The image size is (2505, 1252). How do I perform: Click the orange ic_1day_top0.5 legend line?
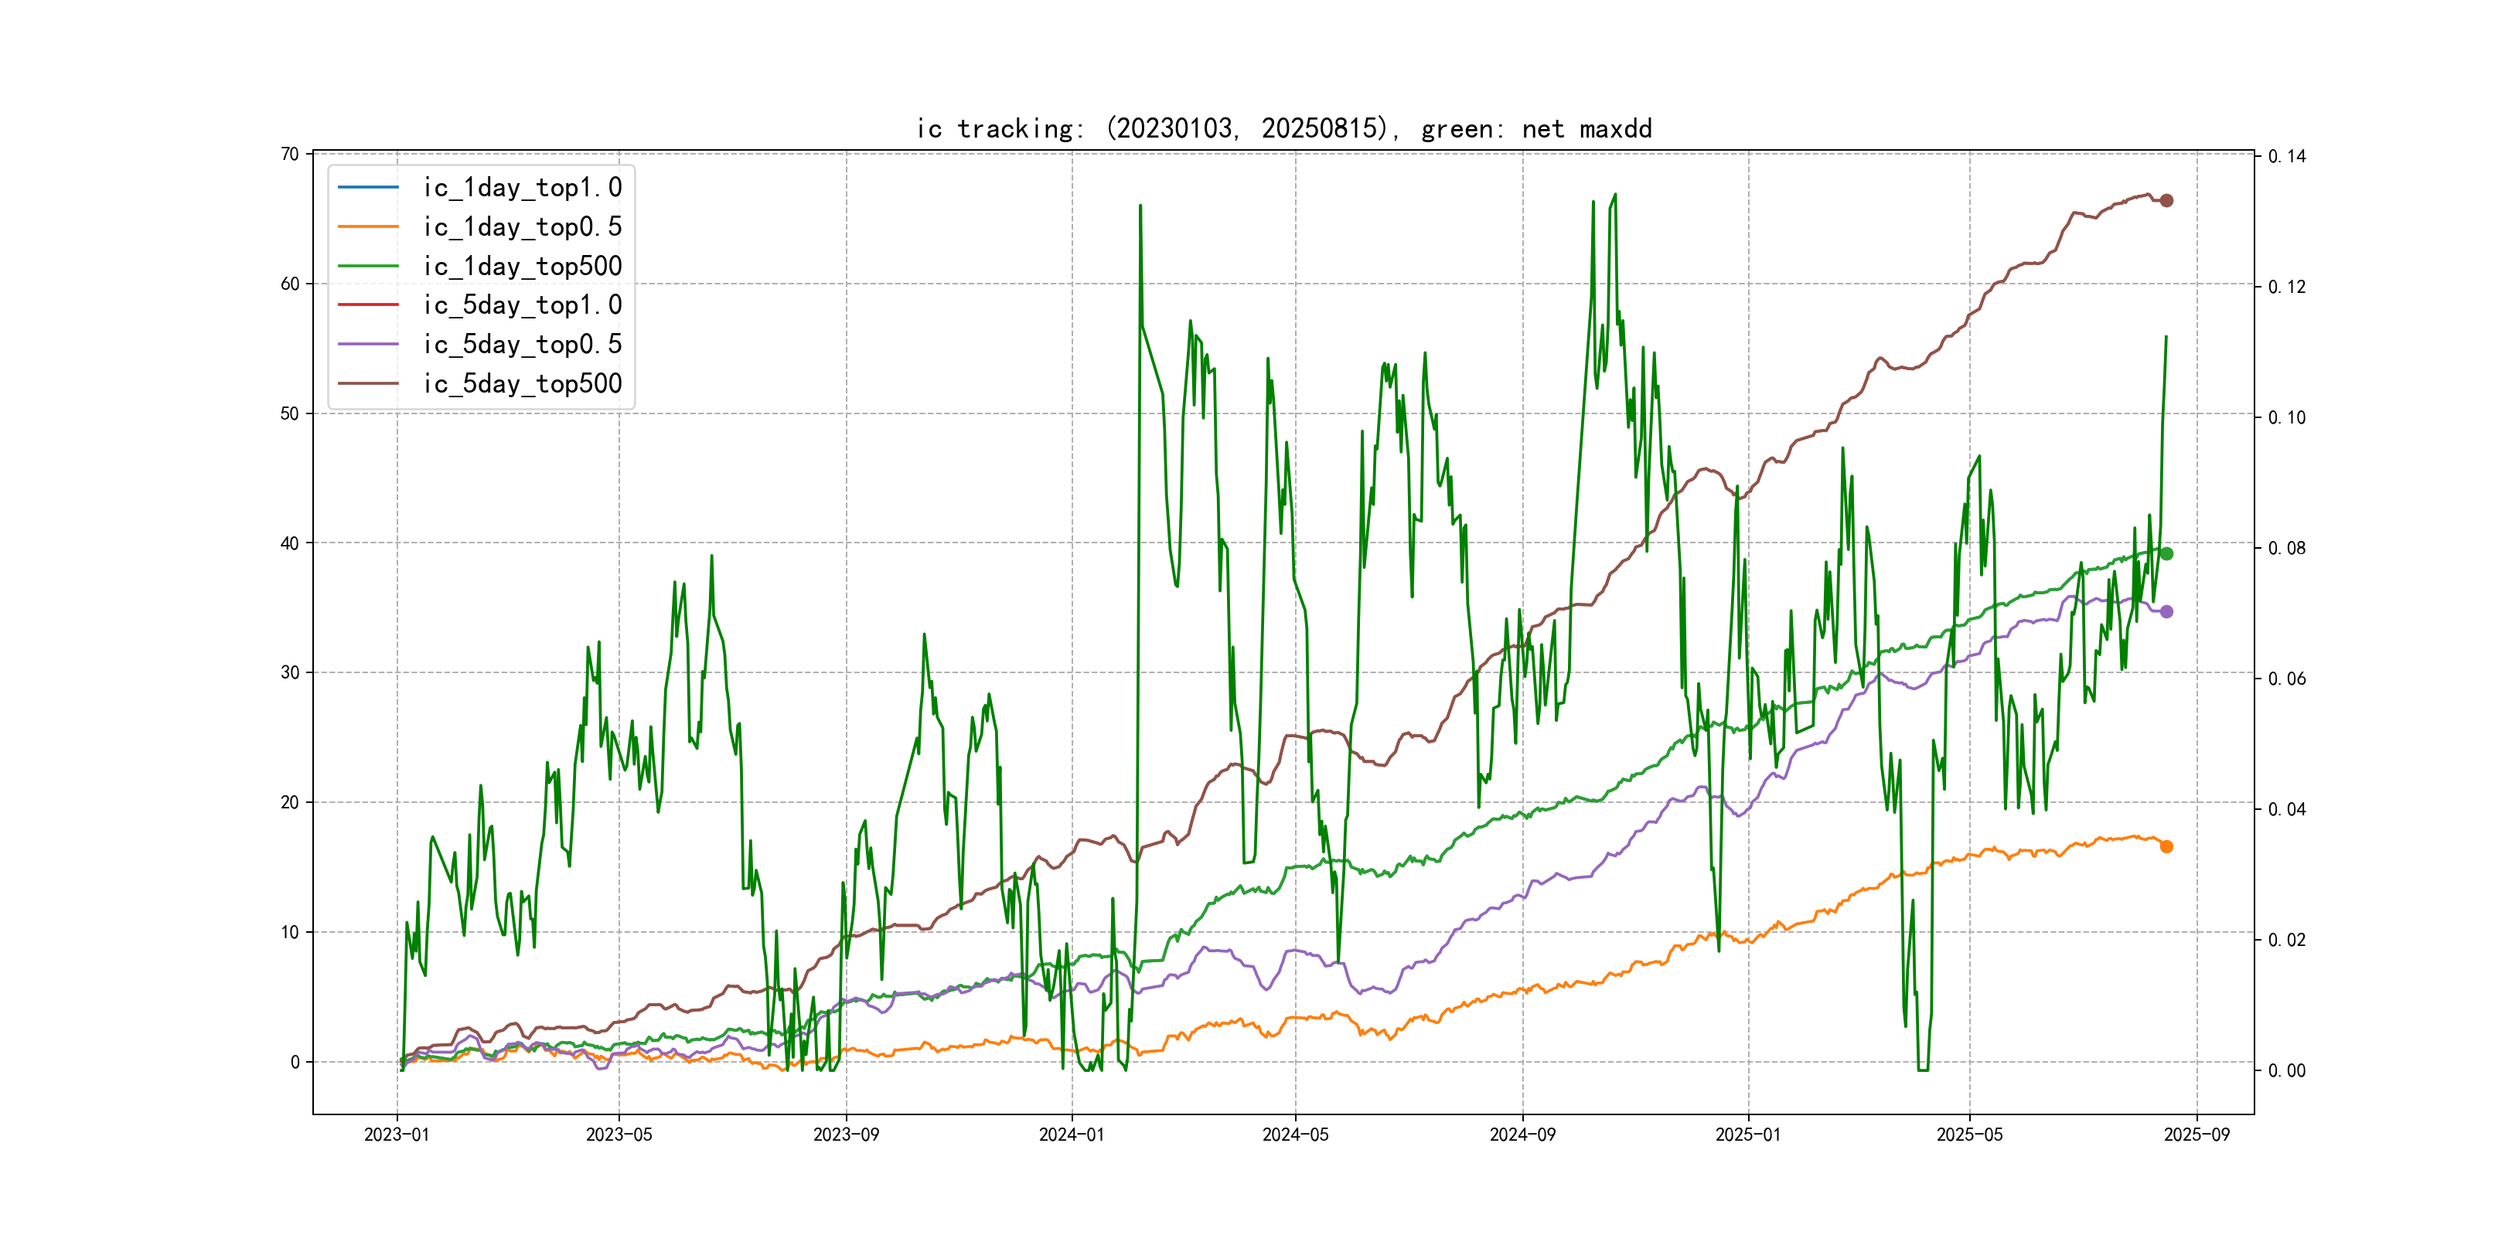click(367, 226)
